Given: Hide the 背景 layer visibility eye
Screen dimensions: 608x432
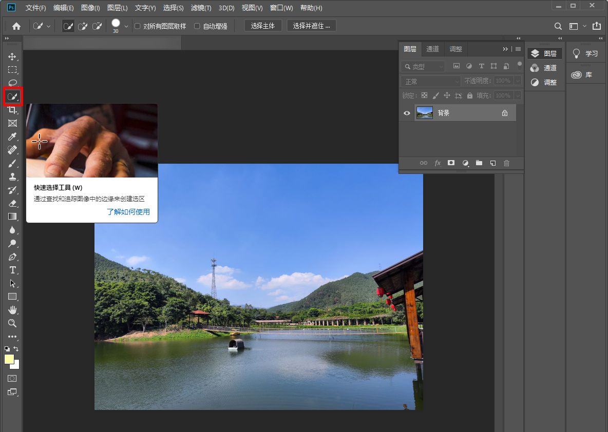Looking at the screenshot, I should click(407, 113).
